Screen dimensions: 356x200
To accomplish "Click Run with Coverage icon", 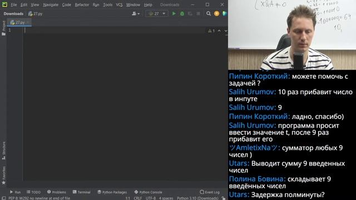I will (x=190, y=13).
